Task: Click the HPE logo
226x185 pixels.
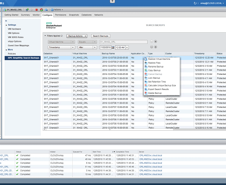Action: 54,26
